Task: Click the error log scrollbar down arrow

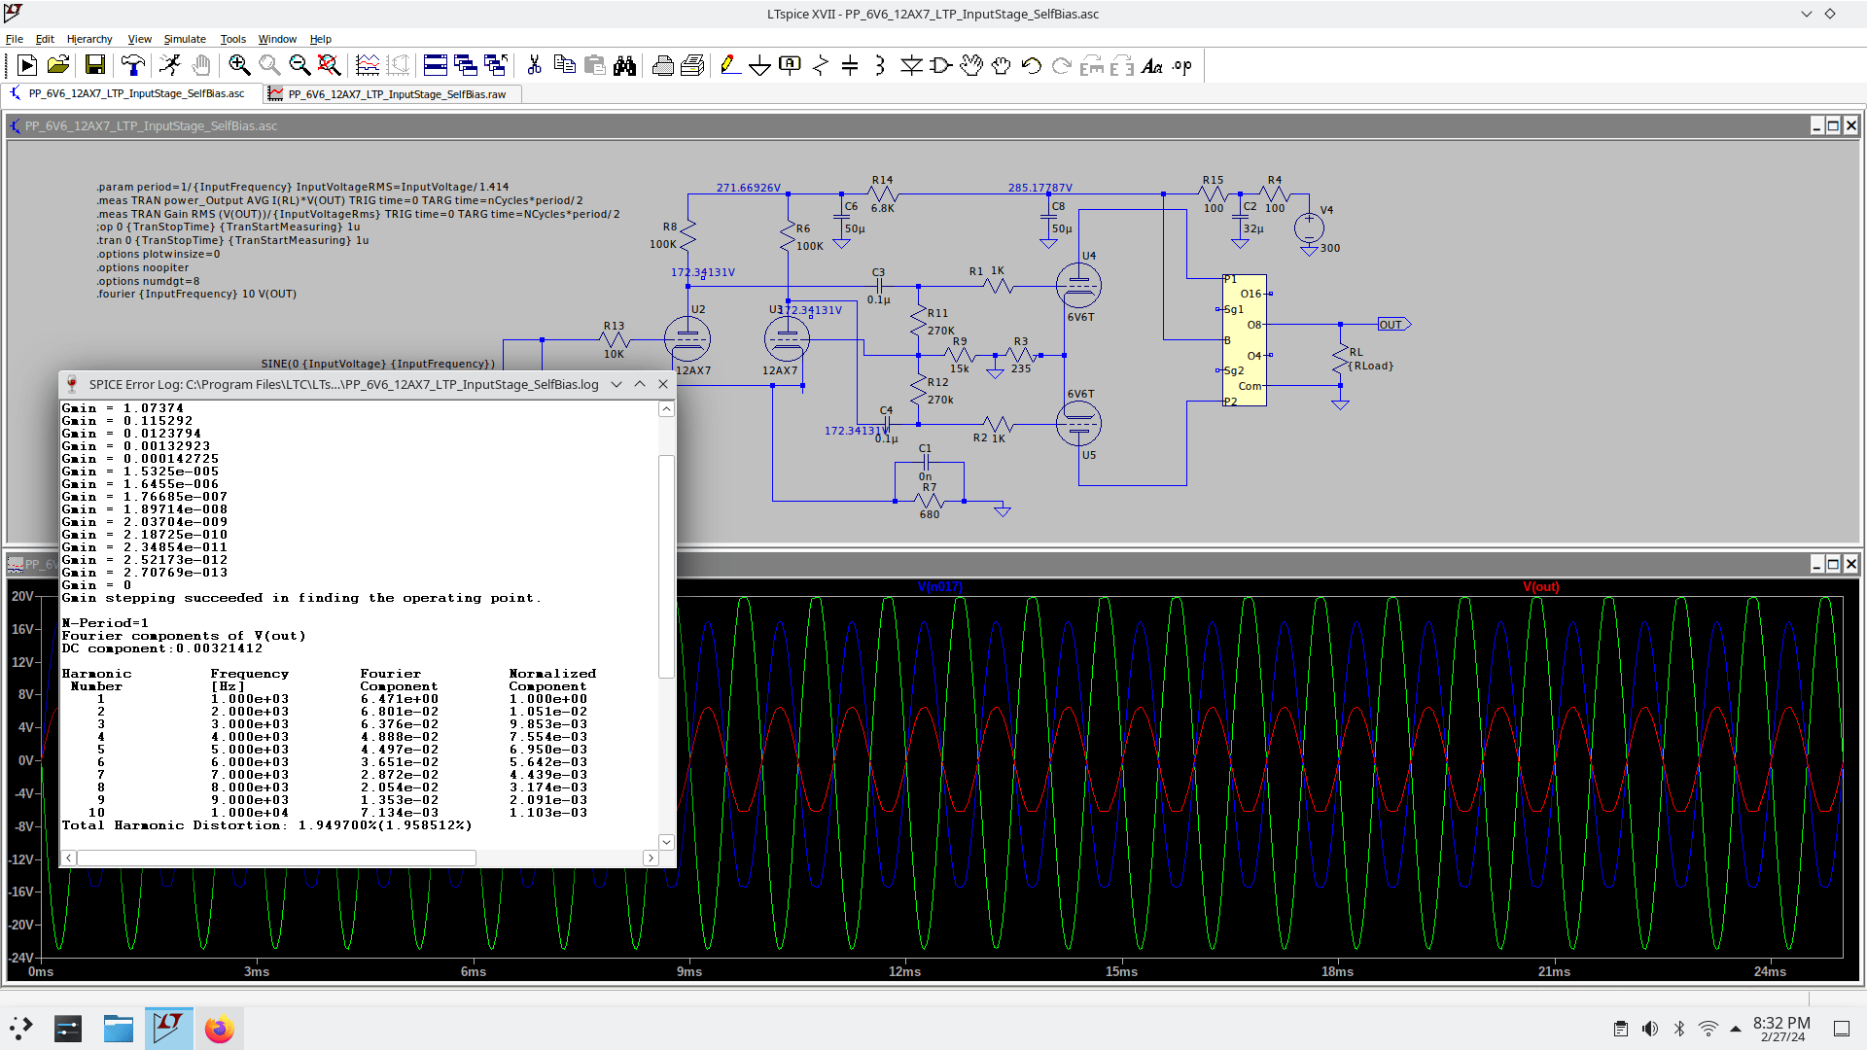Action: (666, 842)
